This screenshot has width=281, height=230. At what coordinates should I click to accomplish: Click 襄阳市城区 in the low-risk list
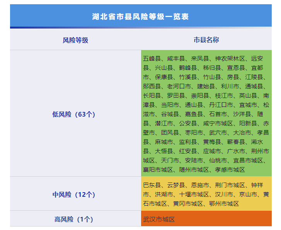(x=158, y=169)
